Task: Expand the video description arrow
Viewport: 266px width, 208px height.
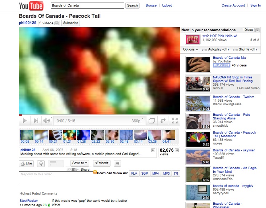Action: point(153,150)
